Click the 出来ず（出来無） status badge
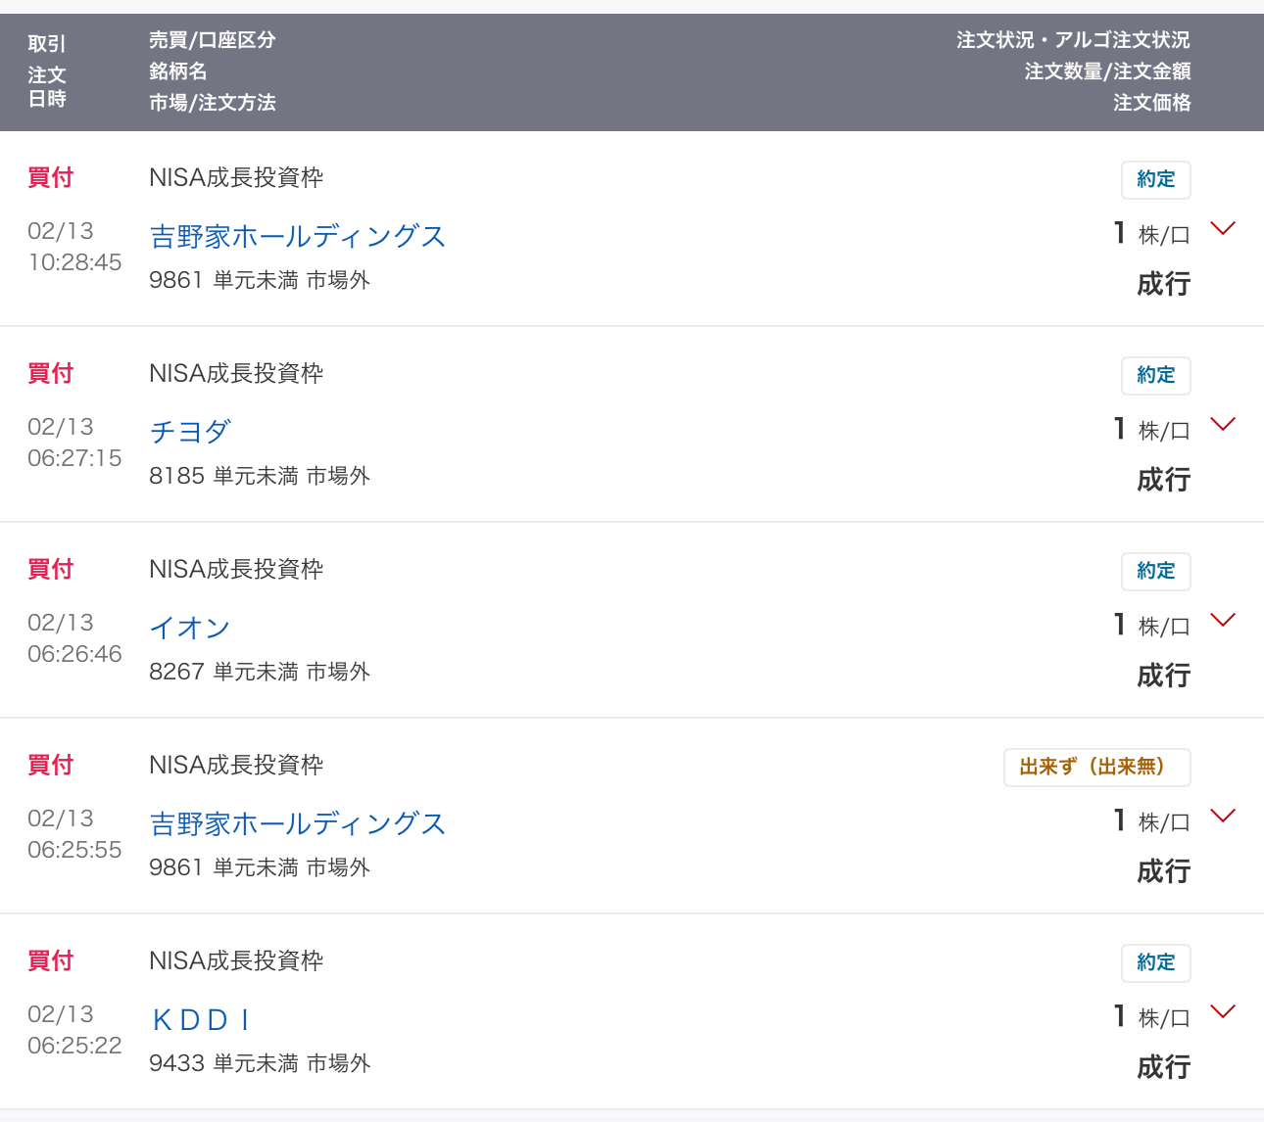1264x1122 pixels. click(x=1096, y=768)
